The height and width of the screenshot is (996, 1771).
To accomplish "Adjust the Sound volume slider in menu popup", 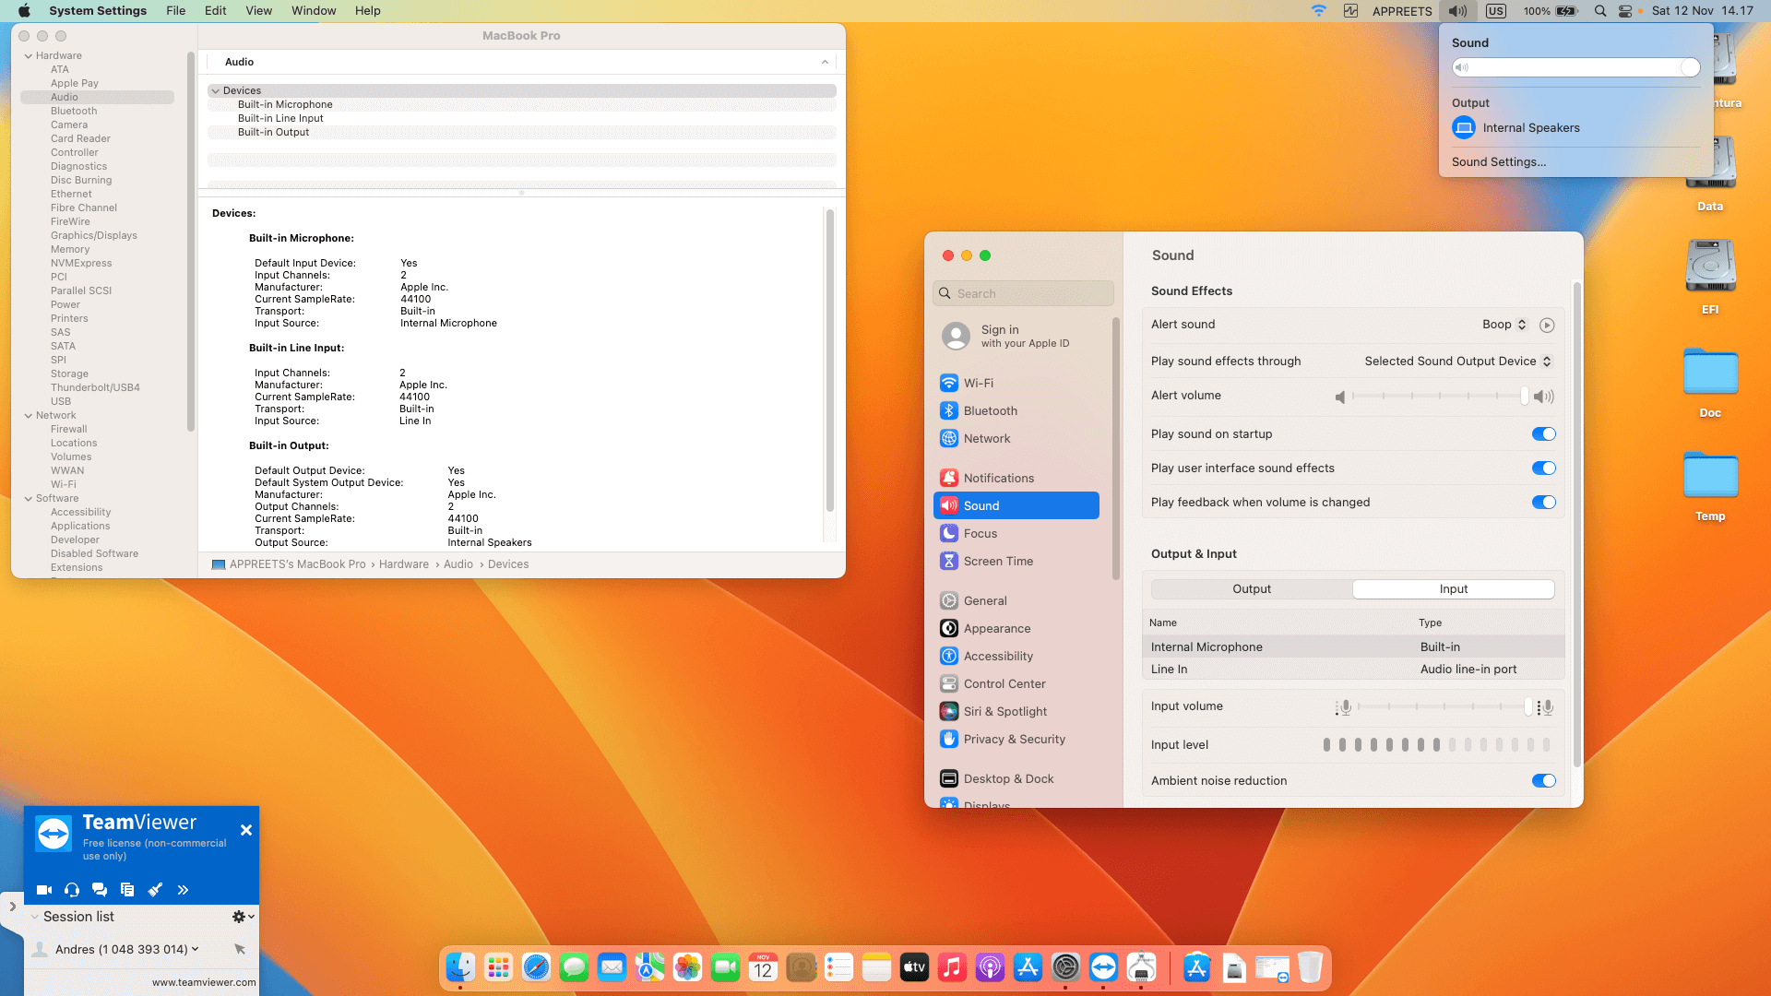I will tap(1575, 67).
